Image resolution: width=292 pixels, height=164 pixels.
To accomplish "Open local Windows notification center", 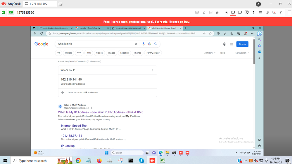I will (x=288, y=161).
